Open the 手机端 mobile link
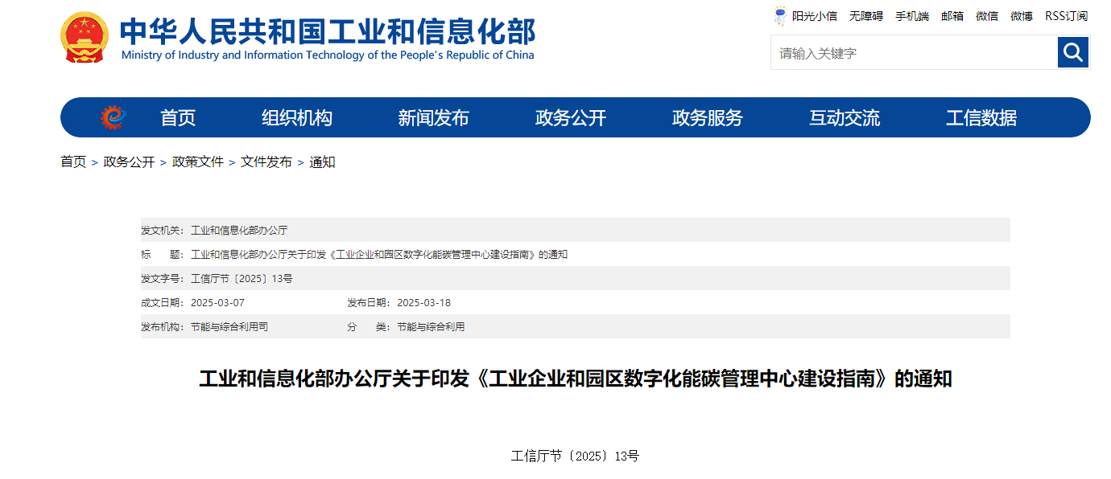 912,16
